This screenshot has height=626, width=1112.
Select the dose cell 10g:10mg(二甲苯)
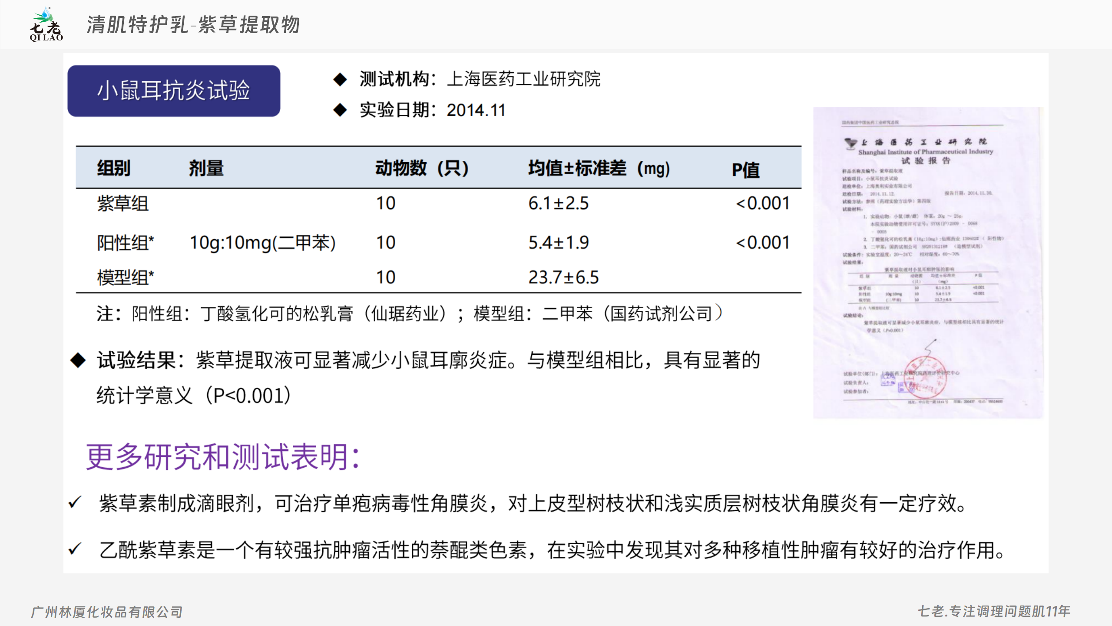263,243
